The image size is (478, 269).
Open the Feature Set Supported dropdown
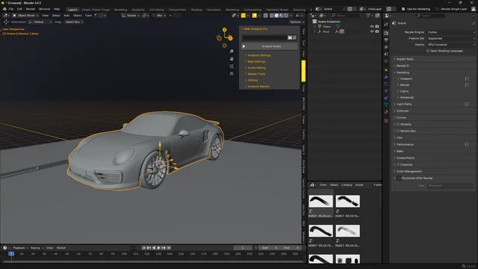tap(451, 38)
